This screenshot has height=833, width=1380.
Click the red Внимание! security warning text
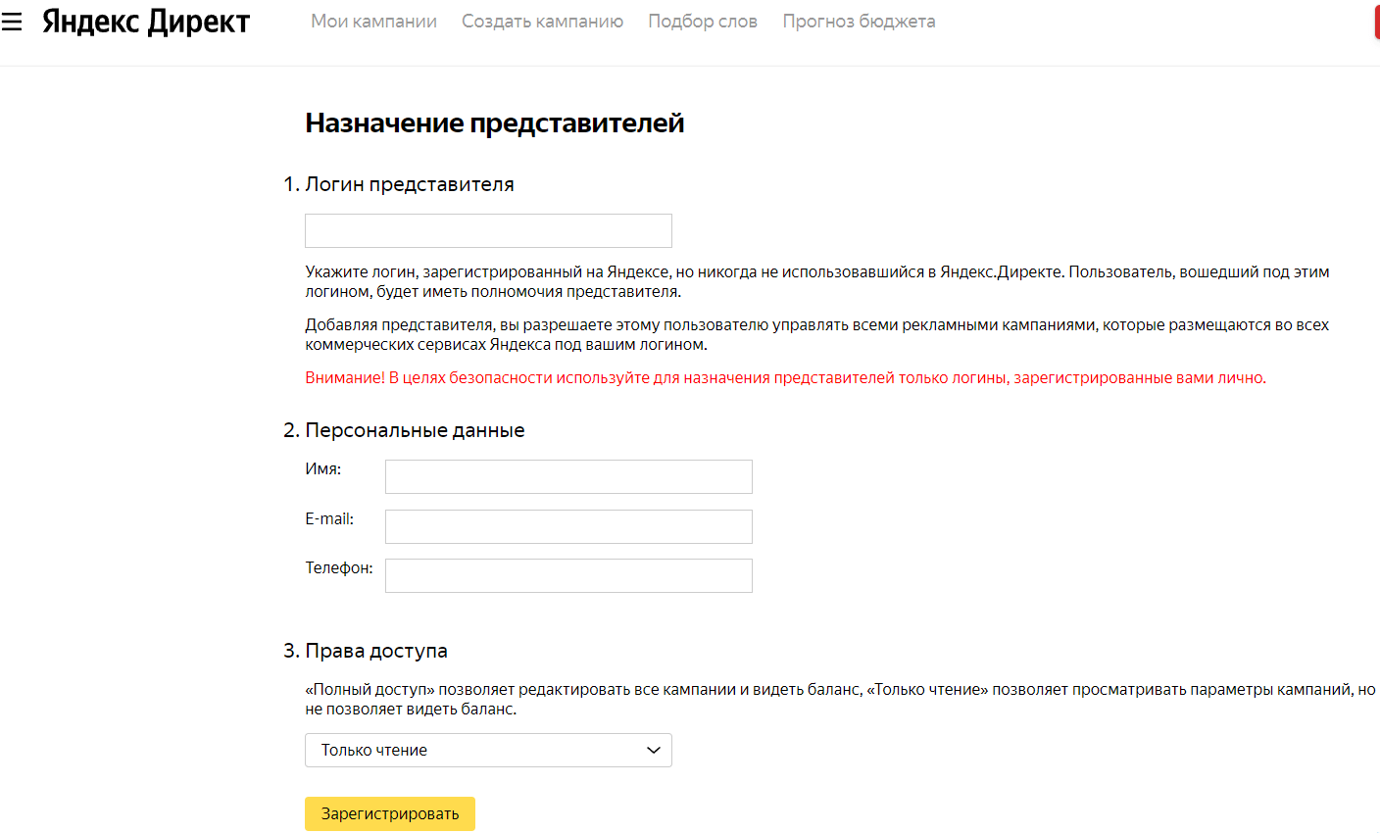[x=784, y=378]
